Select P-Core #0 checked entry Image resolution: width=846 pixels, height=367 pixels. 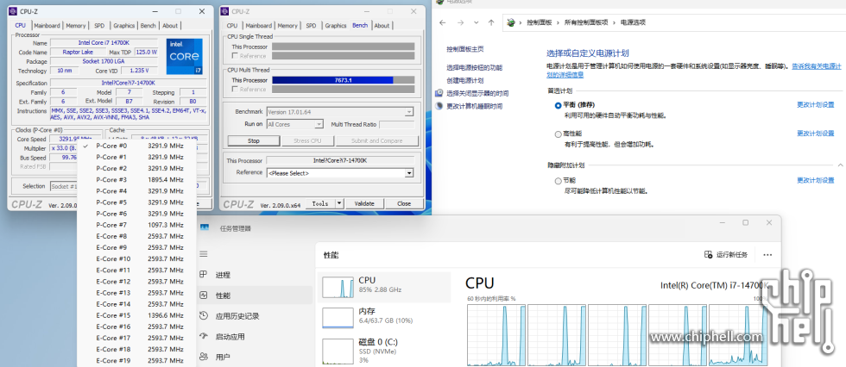point(137,146)
